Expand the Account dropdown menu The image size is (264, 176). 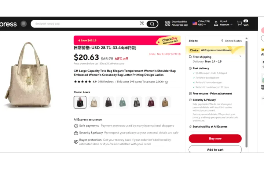[226, 25]
